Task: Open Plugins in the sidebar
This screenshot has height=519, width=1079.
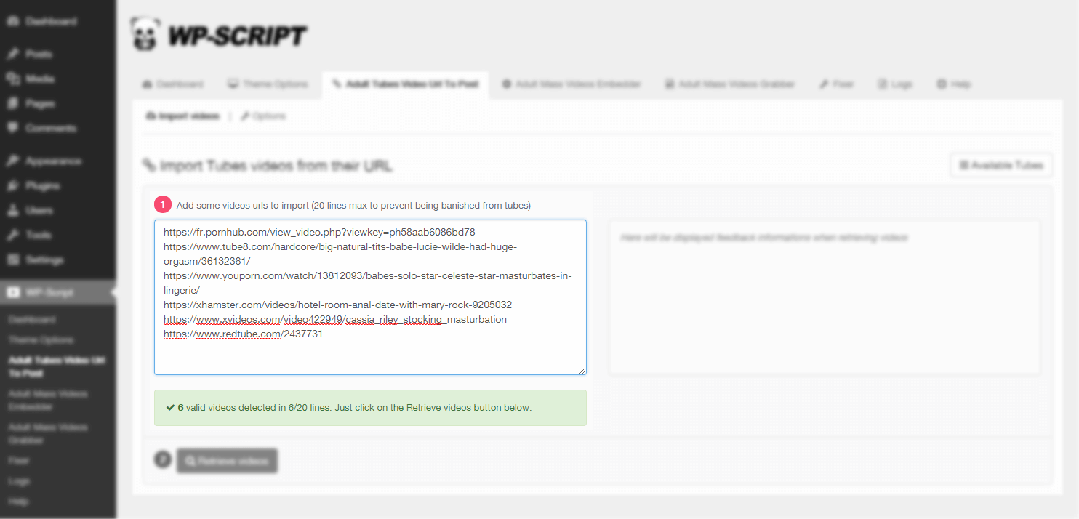Action: click(x=43, y=185)
